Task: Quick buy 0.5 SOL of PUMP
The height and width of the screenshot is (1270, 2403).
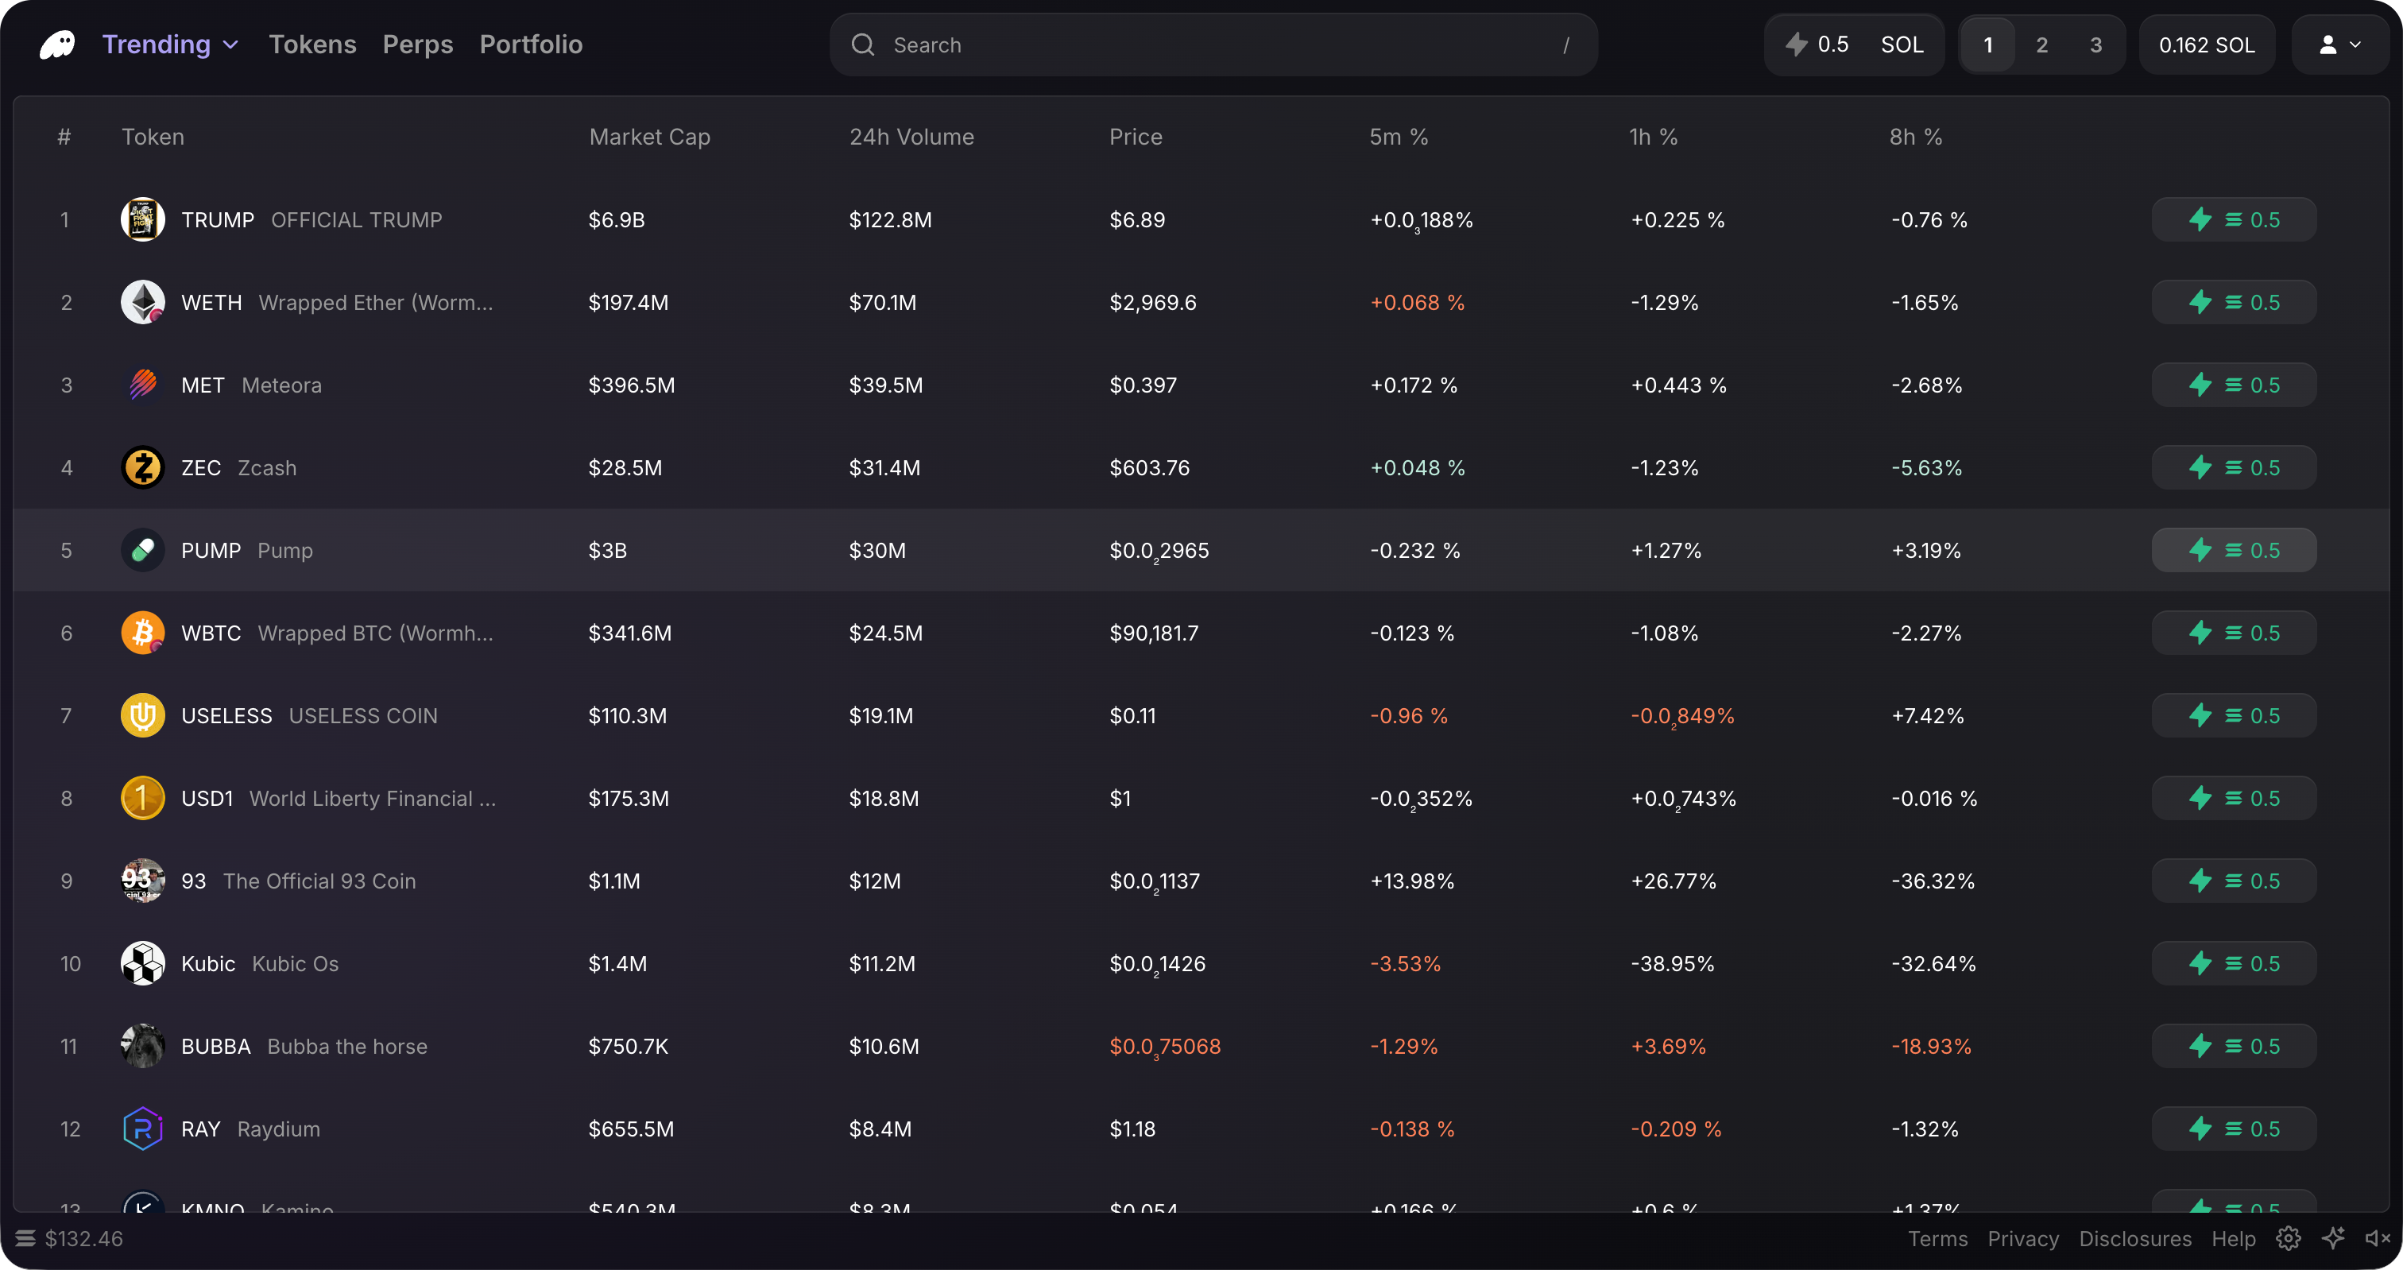Action: point(2233,551)
